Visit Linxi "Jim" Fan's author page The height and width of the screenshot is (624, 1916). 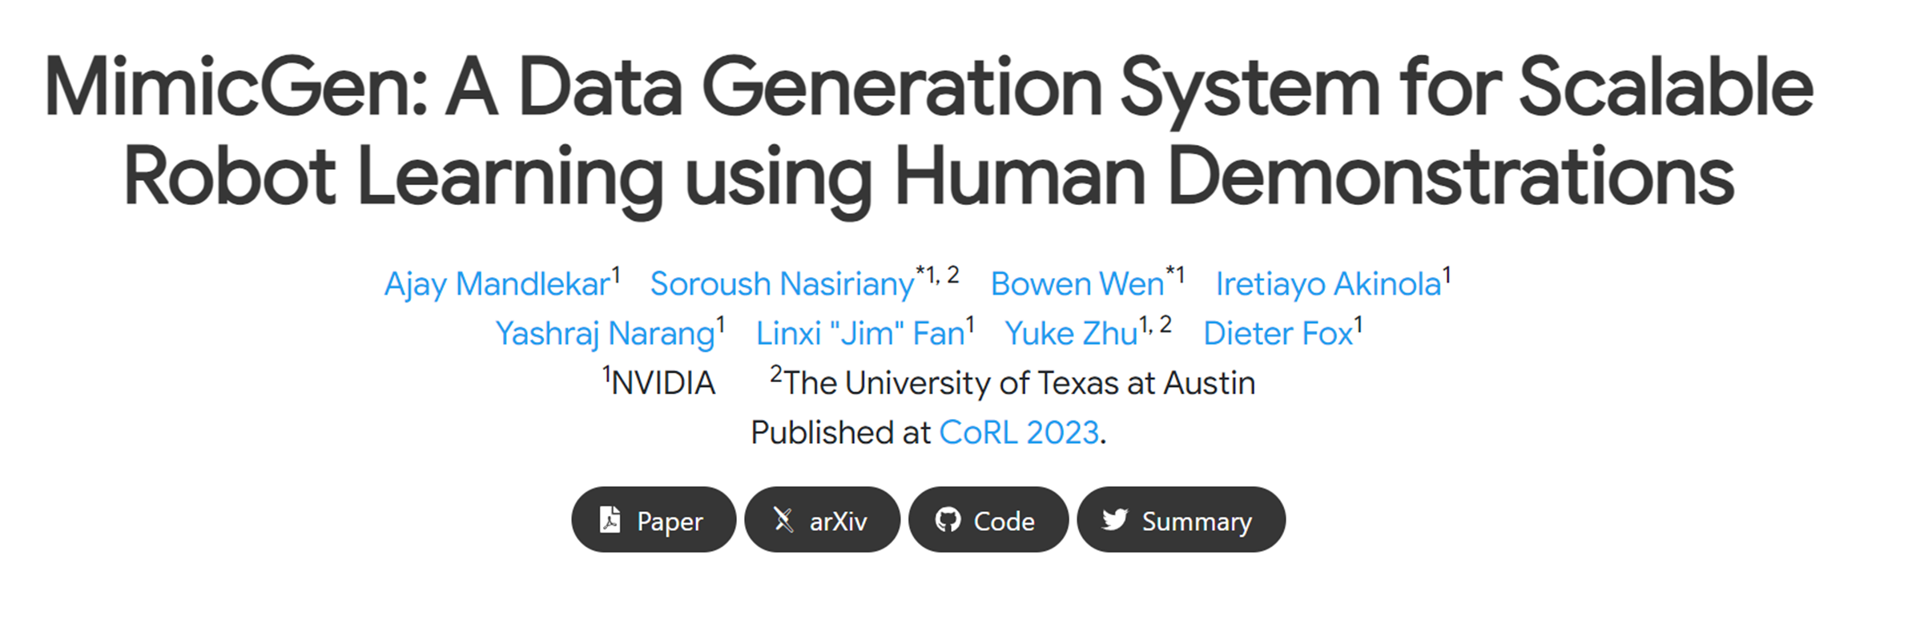click(x=860, y=334)
